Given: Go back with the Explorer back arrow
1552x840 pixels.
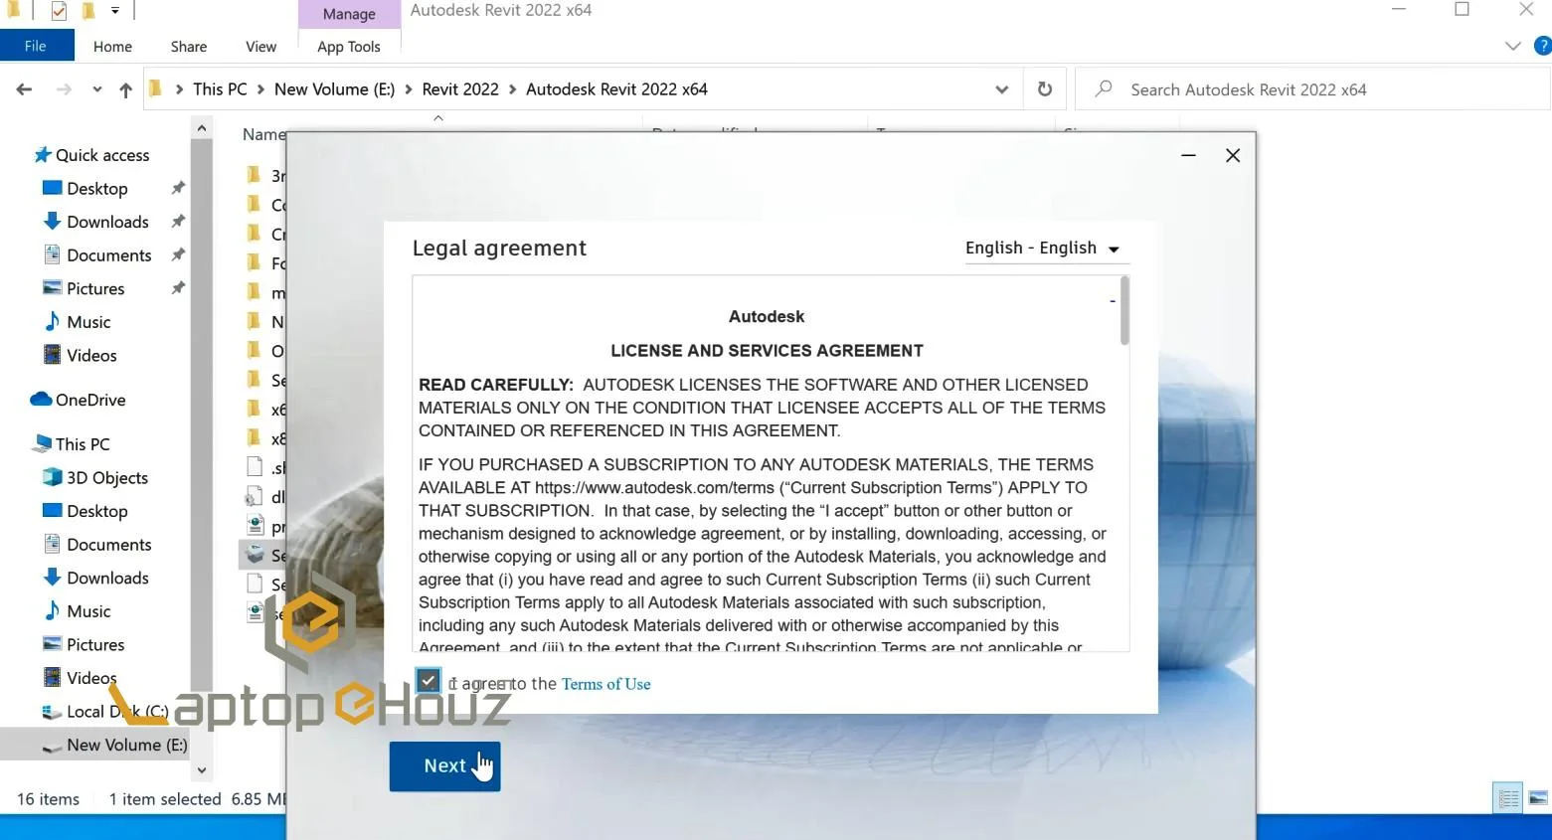Looking at the screenshot, I should click(25, 89).
